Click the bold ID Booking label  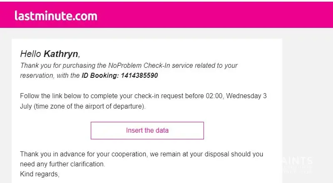click(99, 76)
